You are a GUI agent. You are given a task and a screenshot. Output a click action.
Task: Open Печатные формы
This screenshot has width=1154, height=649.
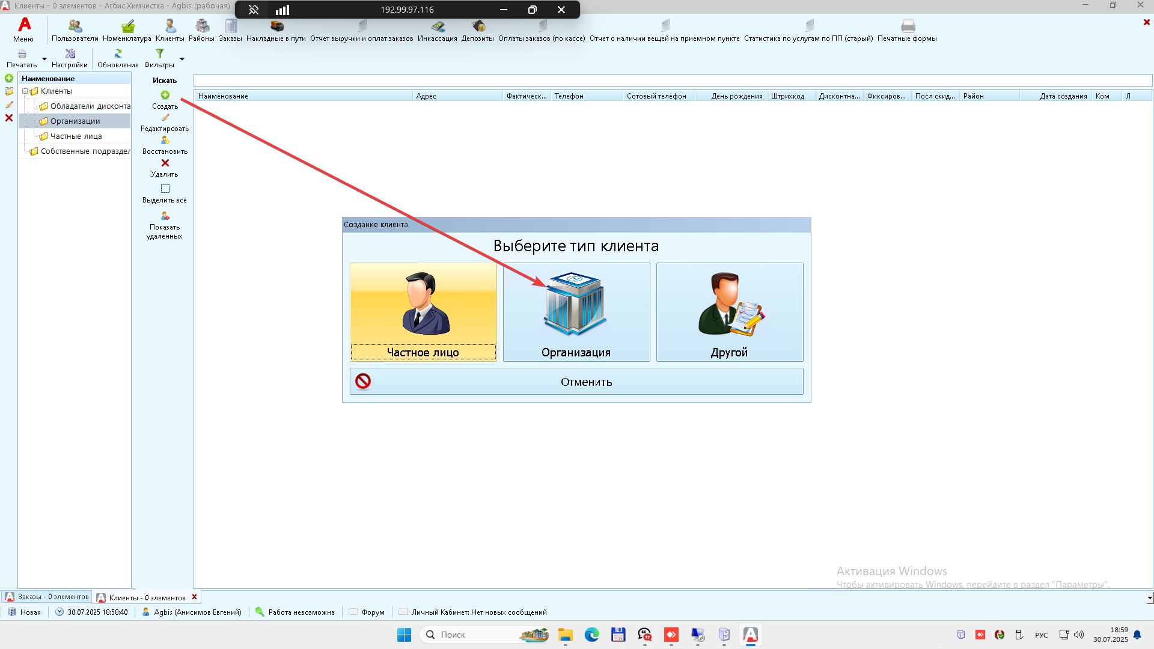click(907, 30)
